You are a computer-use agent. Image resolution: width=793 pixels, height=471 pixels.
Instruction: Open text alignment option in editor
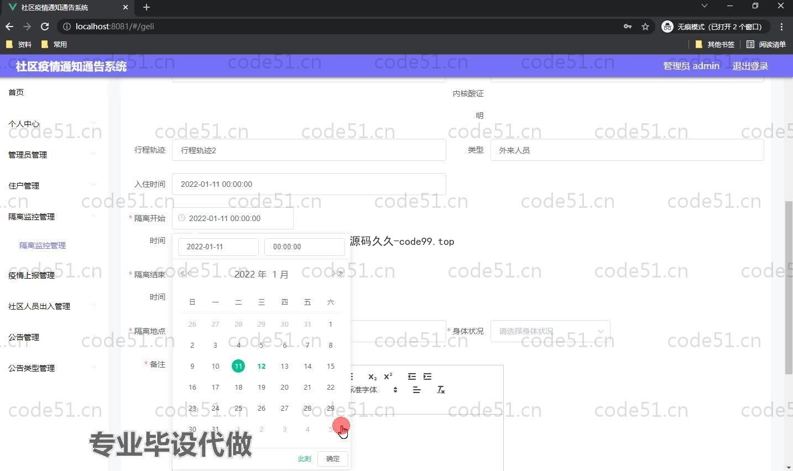tap(416, 390)
